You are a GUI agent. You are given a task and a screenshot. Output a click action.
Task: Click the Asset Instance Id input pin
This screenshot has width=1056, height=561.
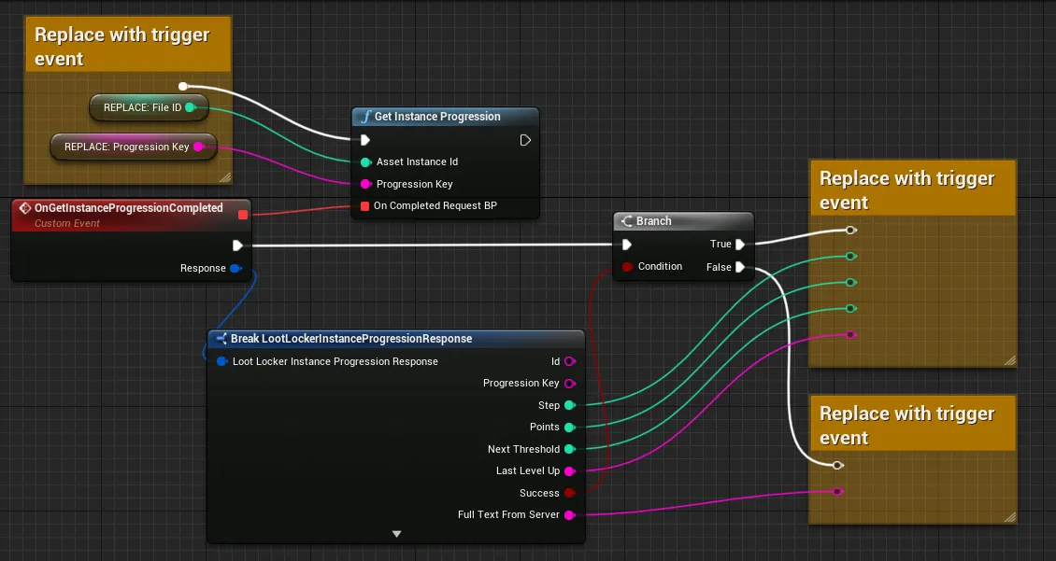tap(365, 162)
